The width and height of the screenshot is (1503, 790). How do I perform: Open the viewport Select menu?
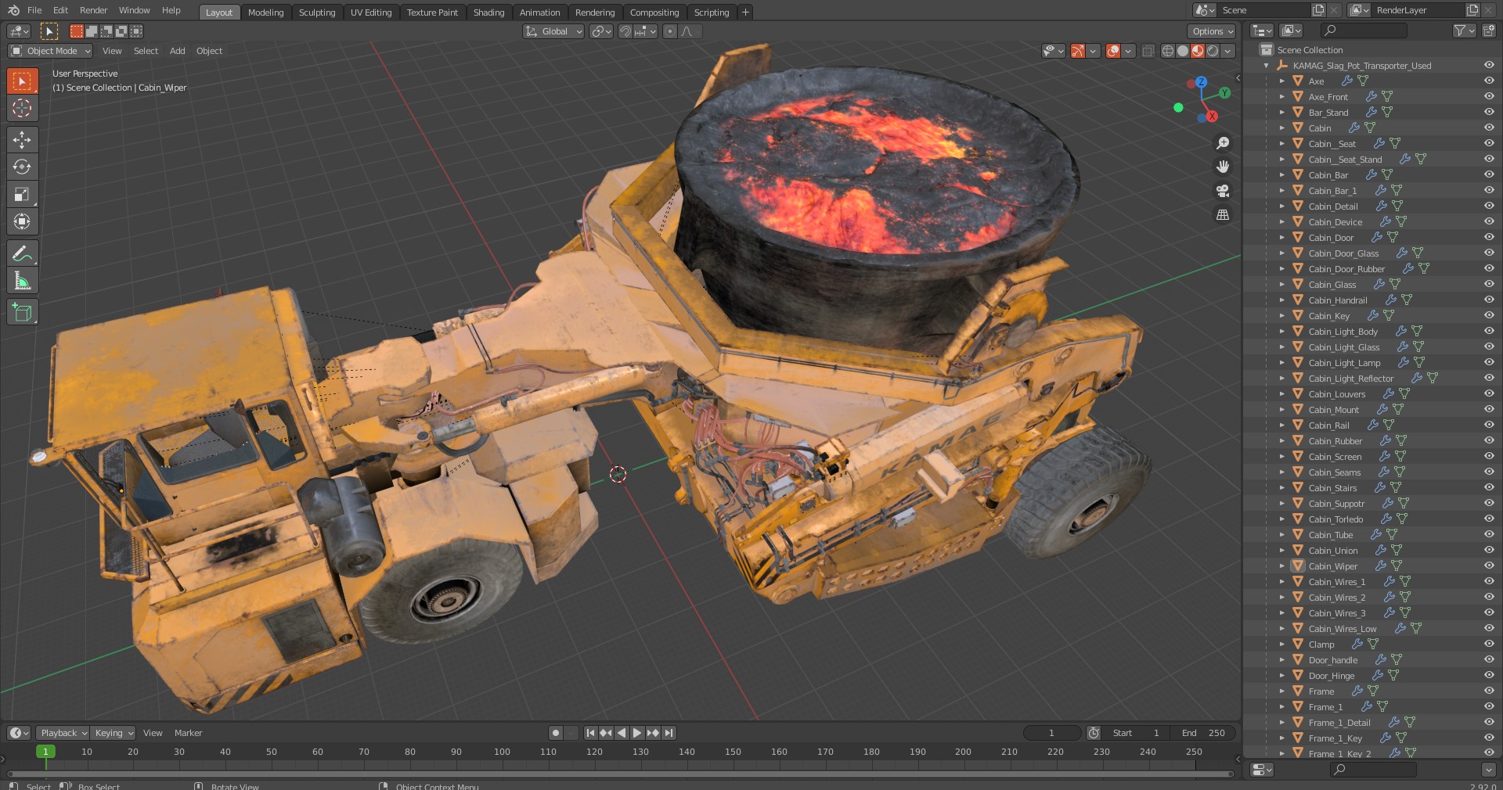(146, 51)
